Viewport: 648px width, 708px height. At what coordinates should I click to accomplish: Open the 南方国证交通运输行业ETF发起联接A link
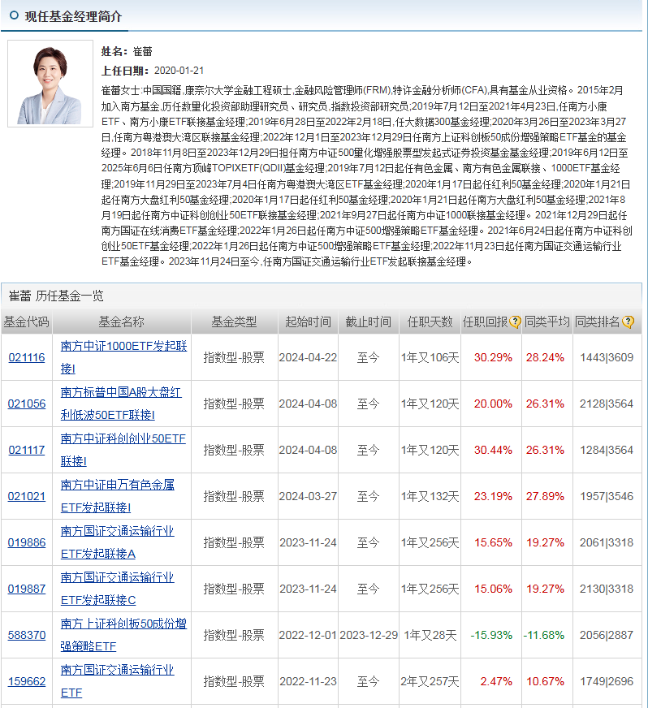118,542
